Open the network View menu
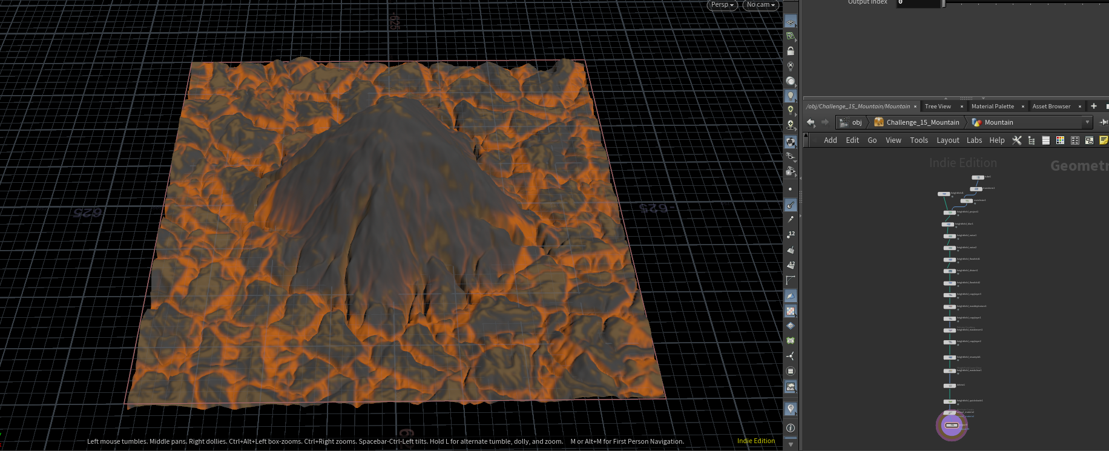1109x451 pixels. [893, 140]
